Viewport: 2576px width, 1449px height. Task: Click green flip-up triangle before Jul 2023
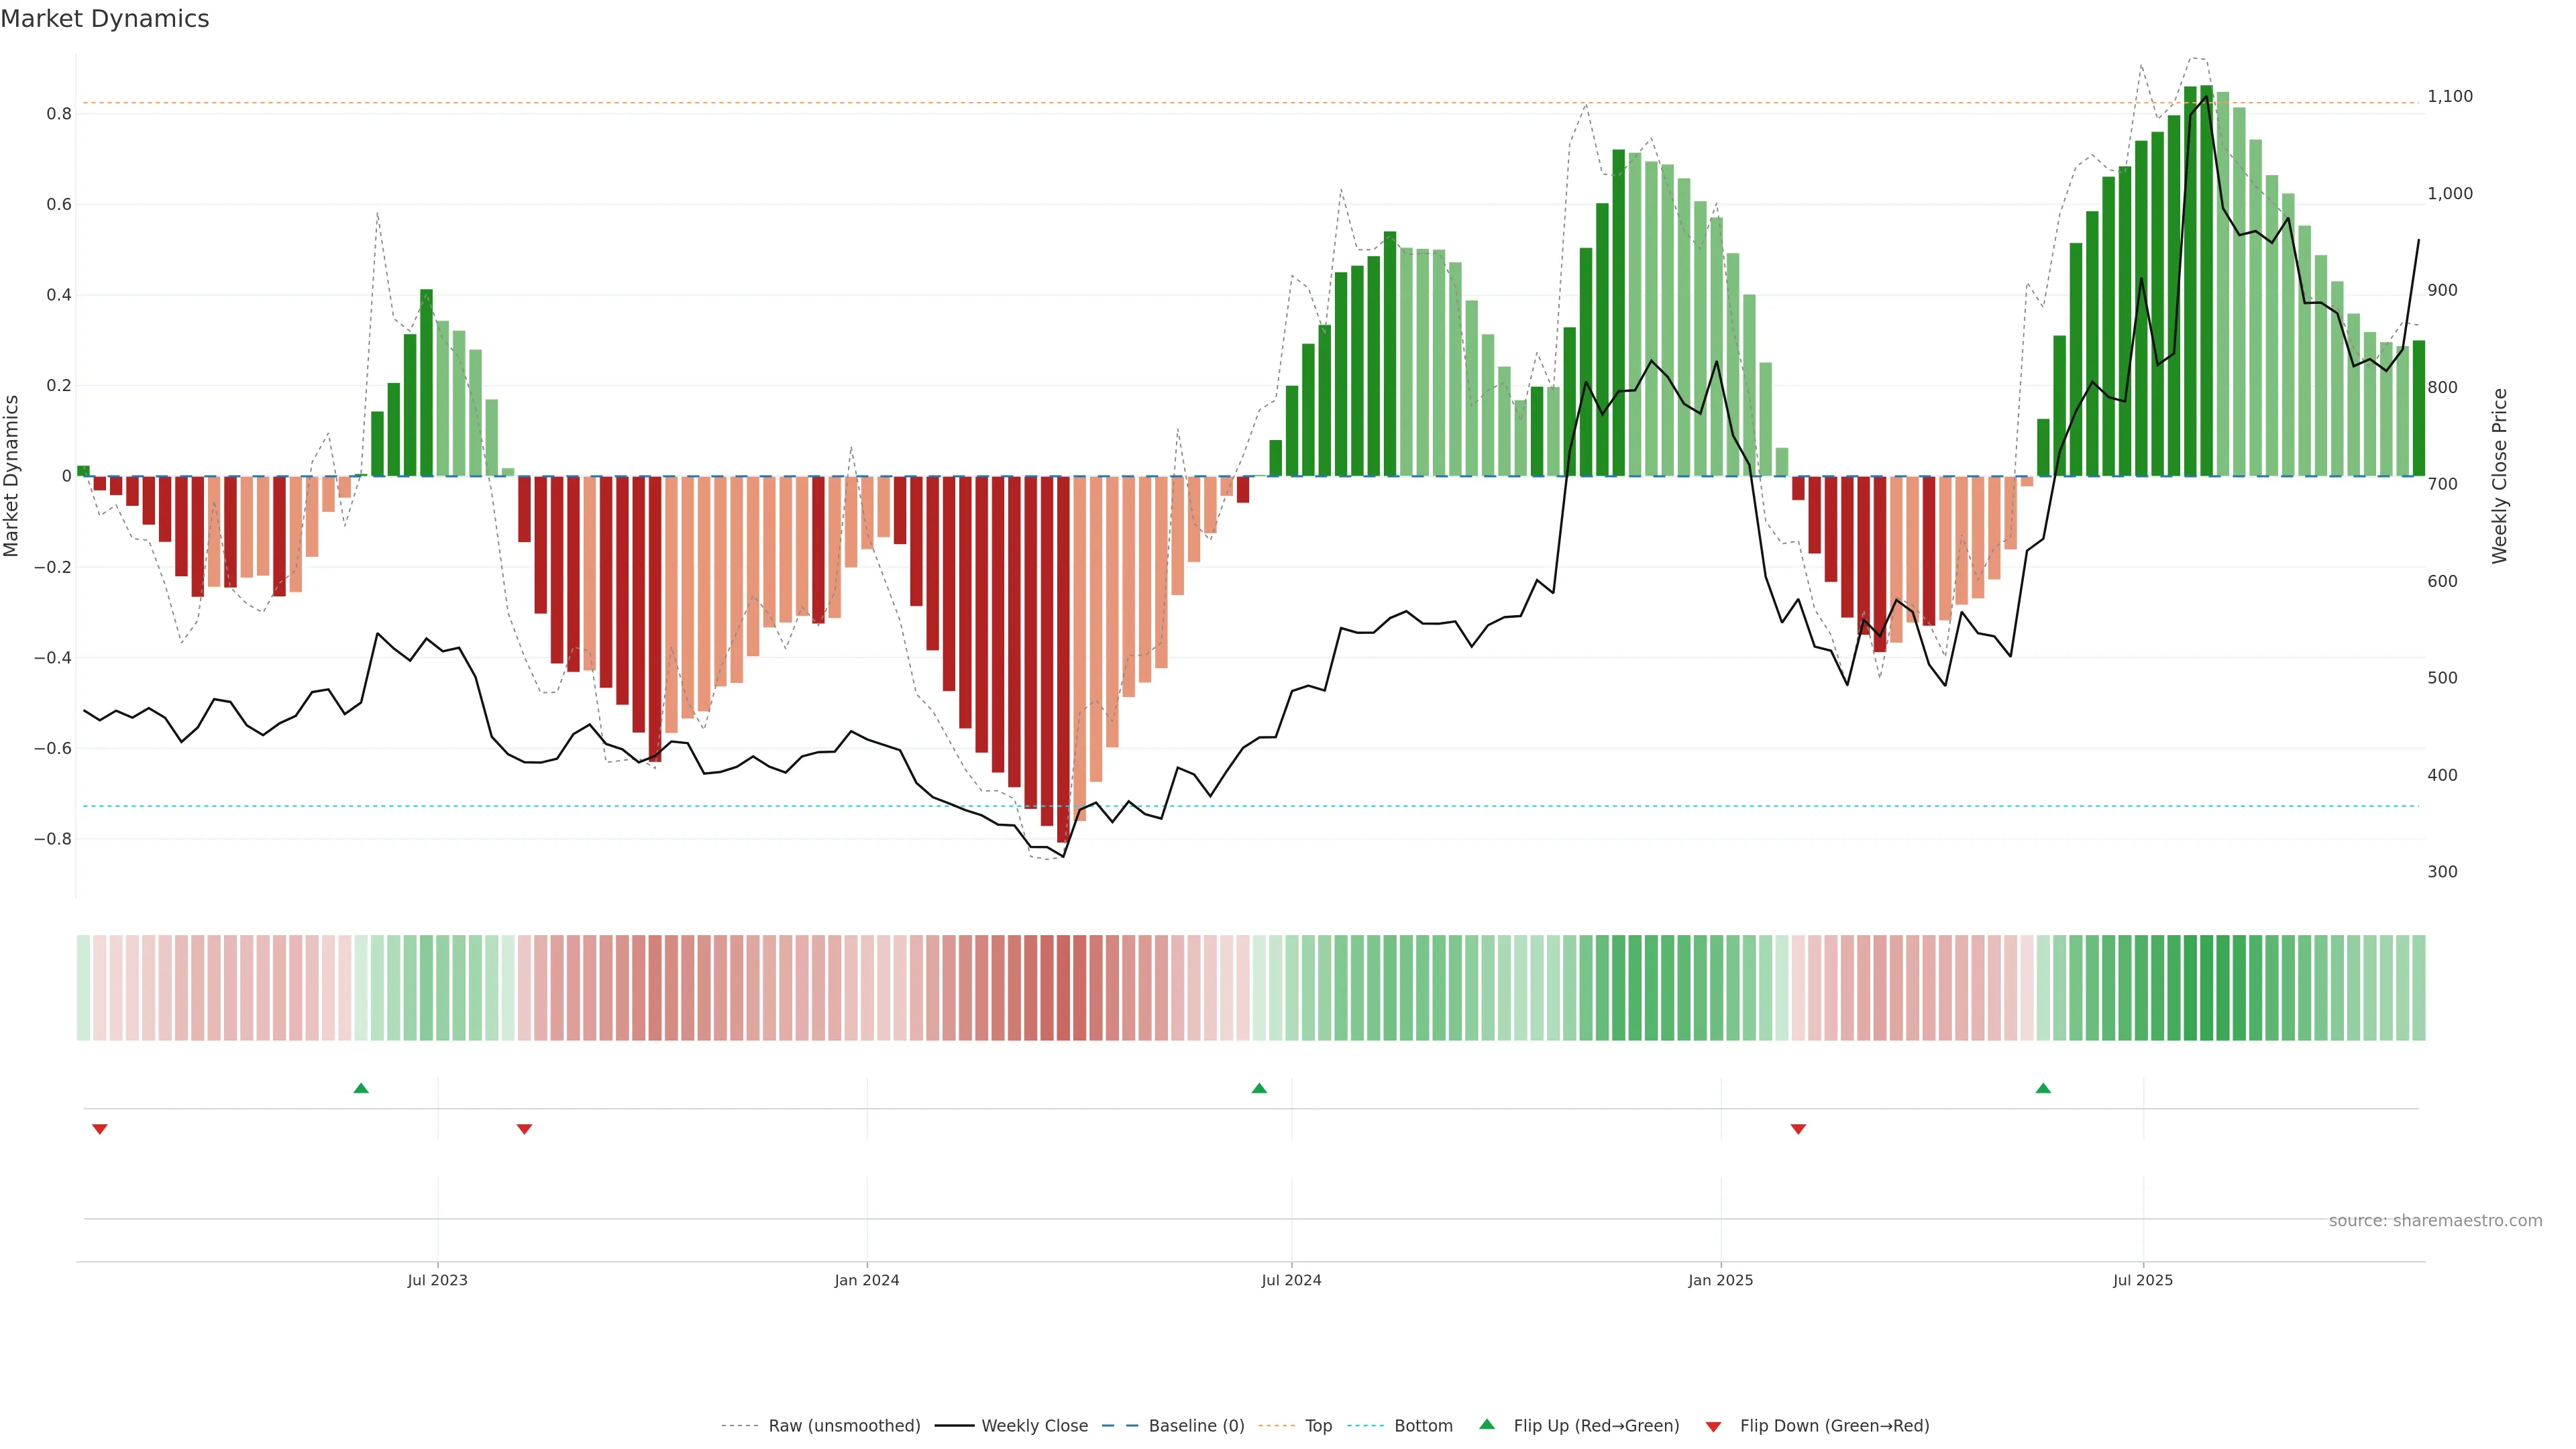(361, 1088)
